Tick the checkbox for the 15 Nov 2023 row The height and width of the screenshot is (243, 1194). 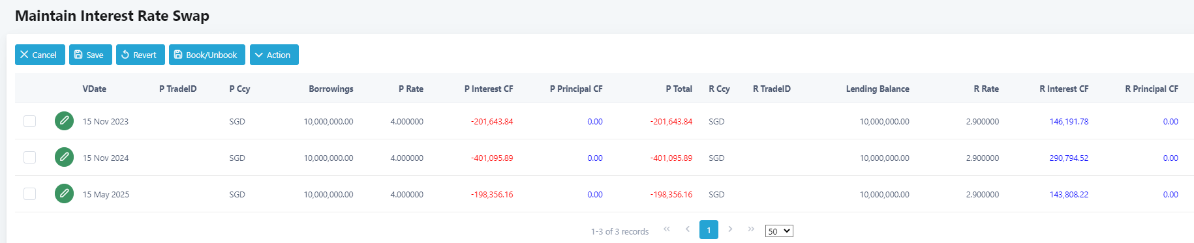[x=29, y=121]
